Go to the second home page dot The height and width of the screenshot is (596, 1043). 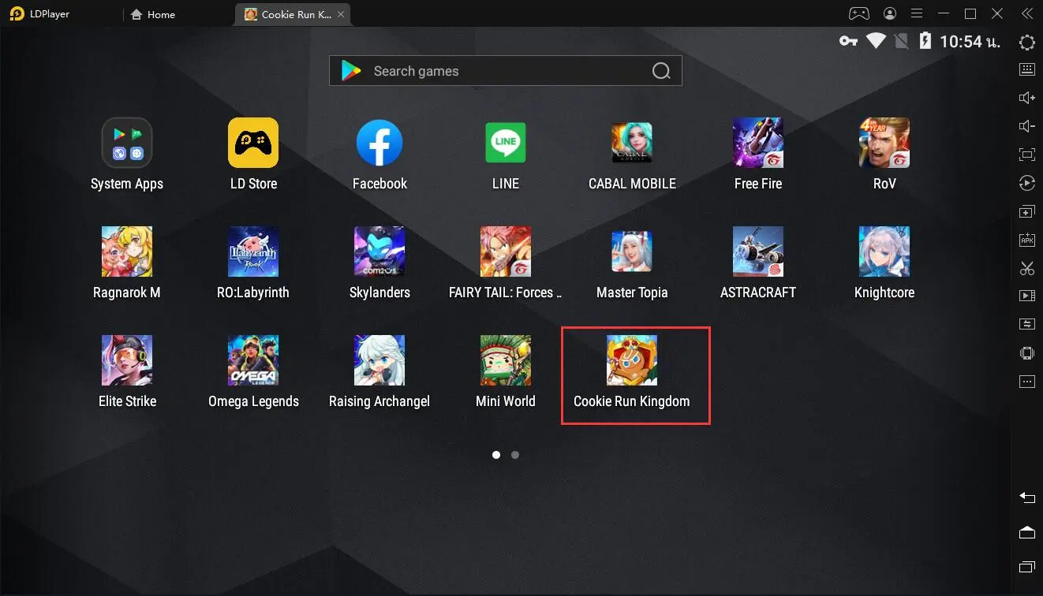click(x=515, y=455)
